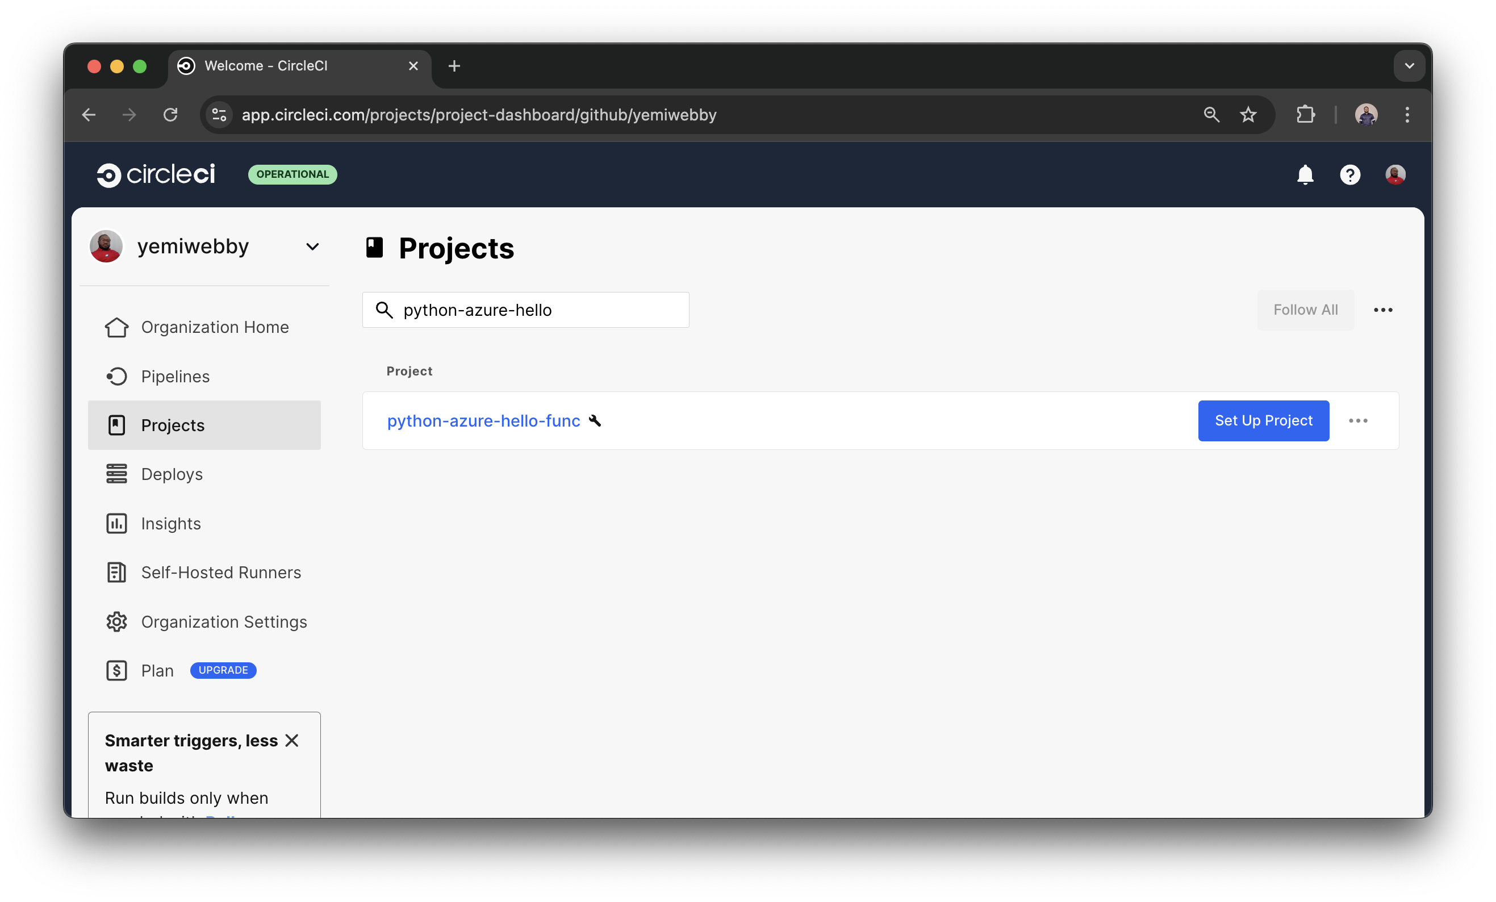Select the Pipelines sidebar icon

click(116, 377)
